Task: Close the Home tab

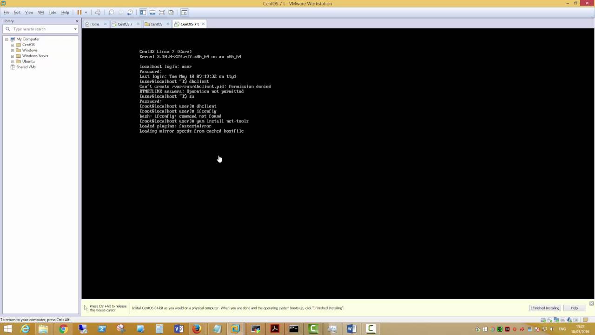Action: pyautogui.click(x=106, y=24)
